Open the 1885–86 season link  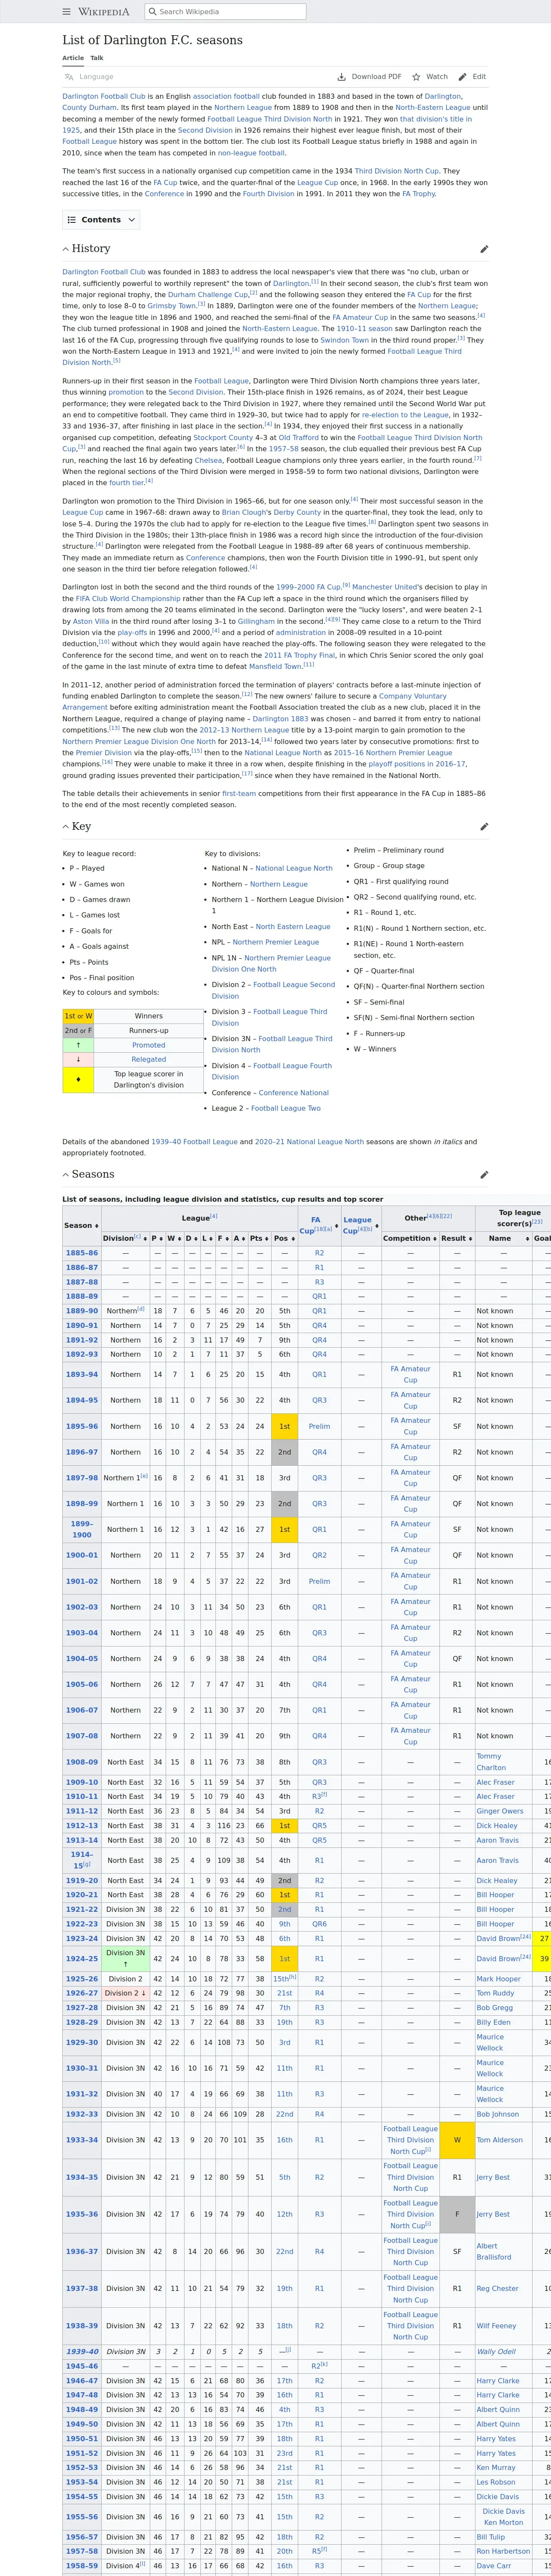82,1253
